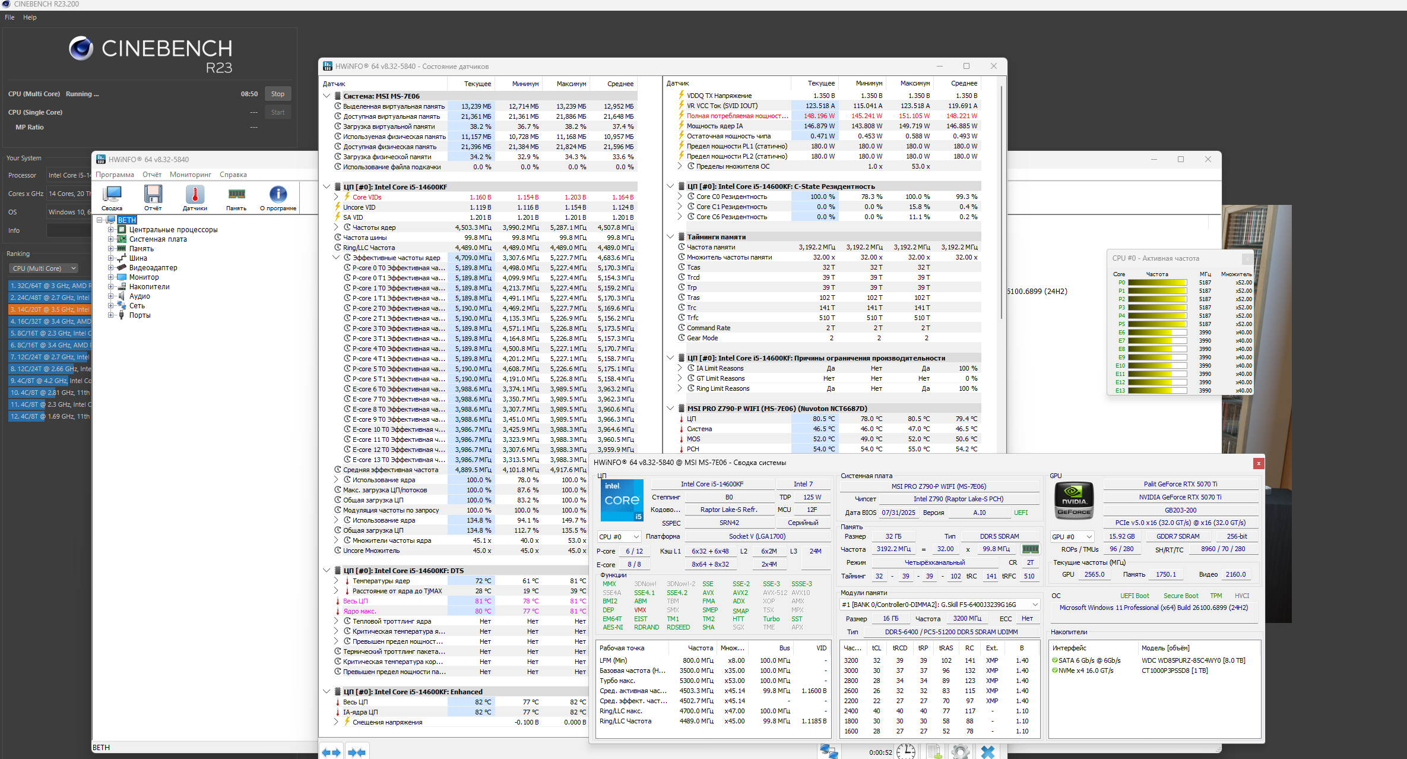
Task: Close the system summary with red X
Action: coord(1258,463)
